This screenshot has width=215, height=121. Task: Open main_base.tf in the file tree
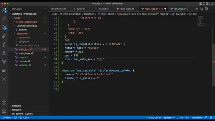[x=26, y=53]
